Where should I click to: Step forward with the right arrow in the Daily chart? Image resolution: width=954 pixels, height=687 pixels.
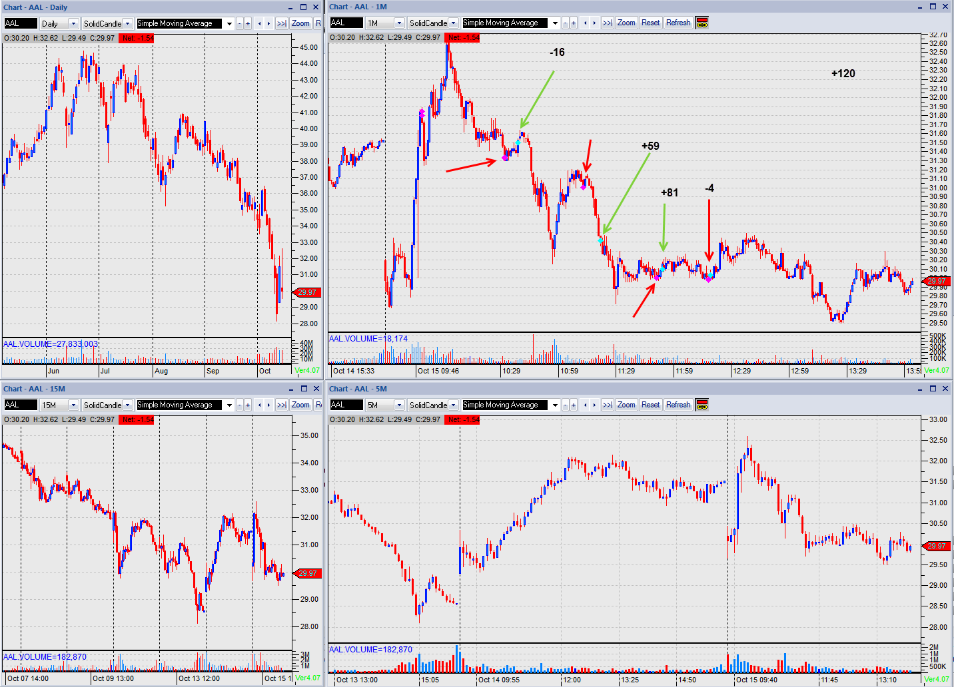[269, 23]
